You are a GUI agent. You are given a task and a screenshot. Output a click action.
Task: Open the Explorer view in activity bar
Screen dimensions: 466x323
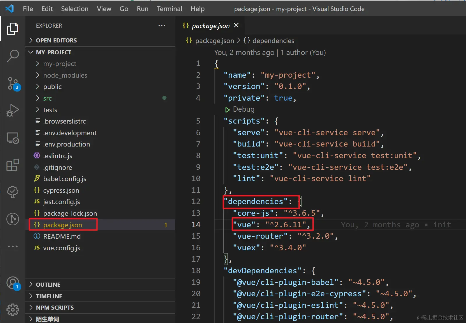point(13,29)
